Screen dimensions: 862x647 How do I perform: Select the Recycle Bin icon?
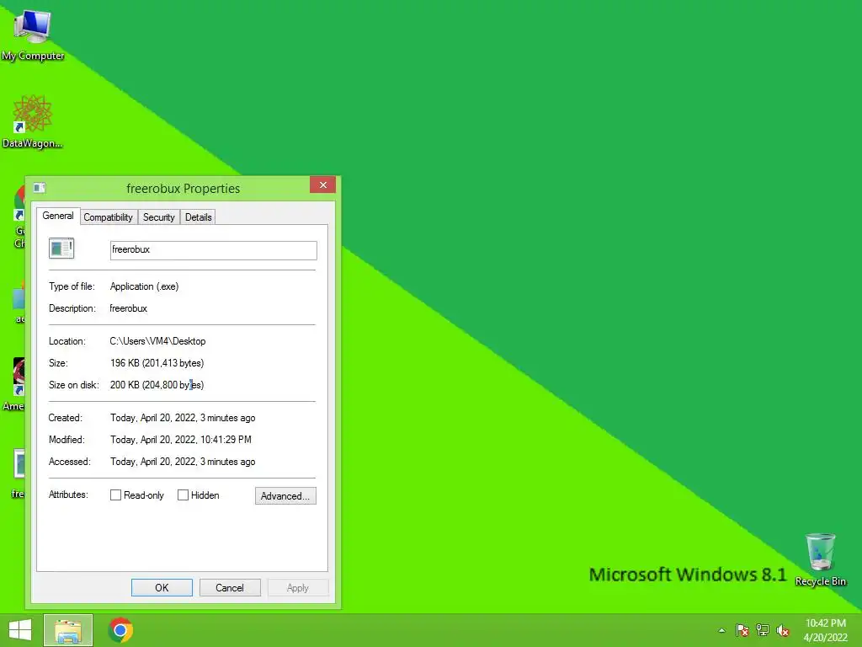pos(820,560)
